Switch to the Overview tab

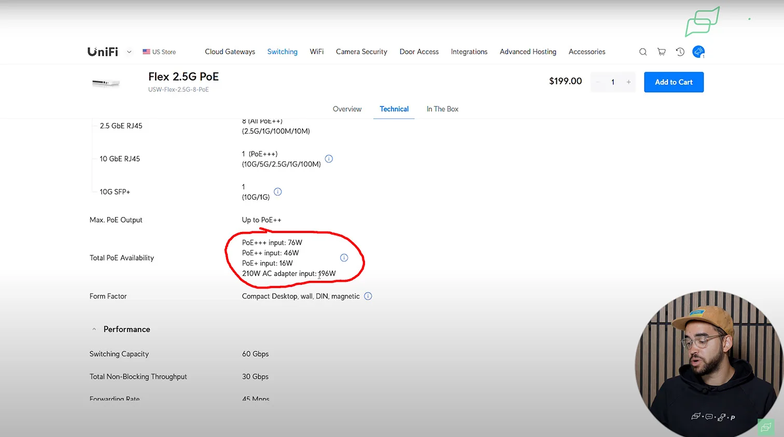tap(347, 109)
